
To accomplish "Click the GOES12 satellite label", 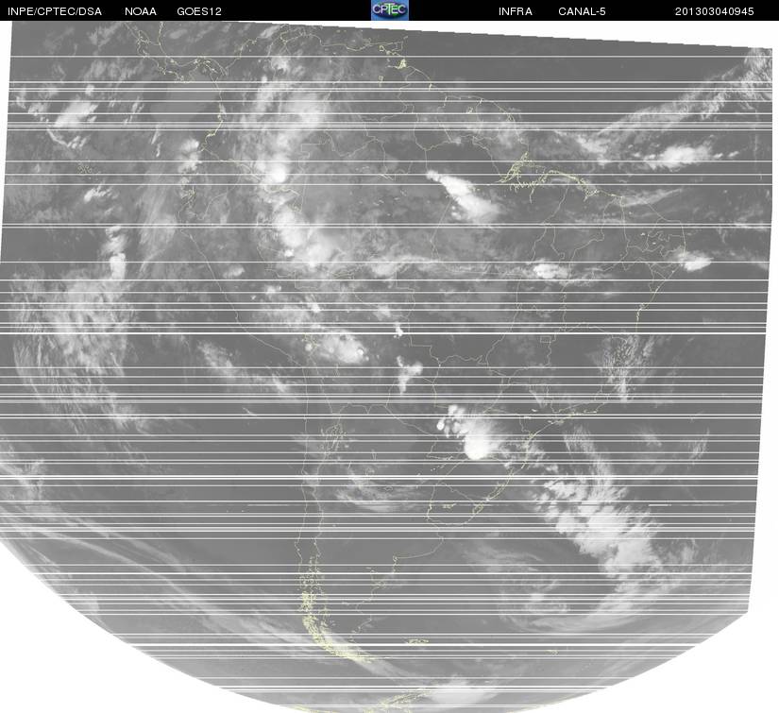I will point(199,11).
